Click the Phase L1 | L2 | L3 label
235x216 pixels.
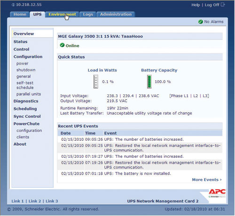pos(189,96)
